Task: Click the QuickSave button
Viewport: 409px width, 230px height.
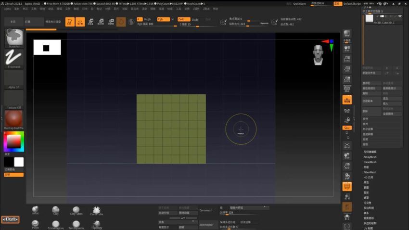Action: pyautogui.click(x=299, y=4)
